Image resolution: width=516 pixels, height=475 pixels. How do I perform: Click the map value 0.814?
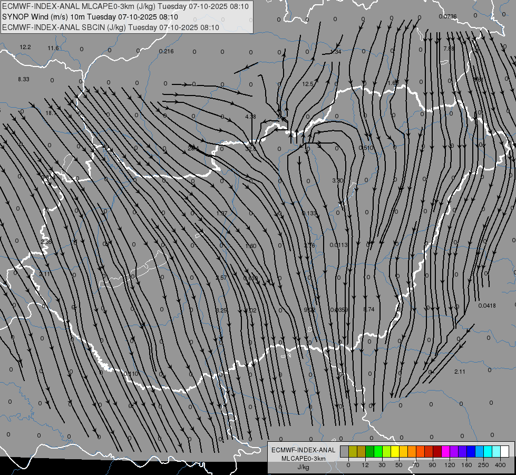click(48, 177)
